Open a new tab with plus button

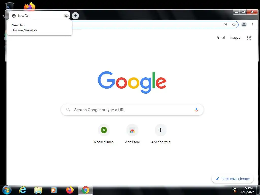(75, 16)
